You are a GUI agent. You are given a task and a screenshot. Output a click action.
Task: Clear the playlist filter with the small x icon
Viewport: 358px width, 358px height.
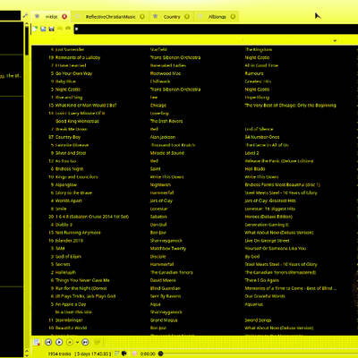point(77,29)
